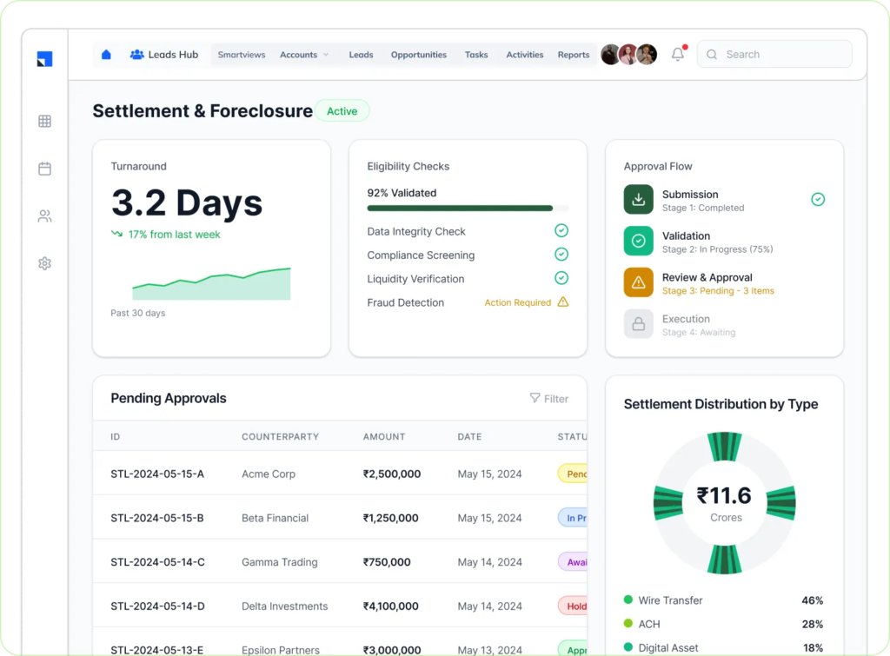The height and width of the screenshot is (656, 890).
Task: Click the Wire Transfer 46% value
Action: point(813,600)
